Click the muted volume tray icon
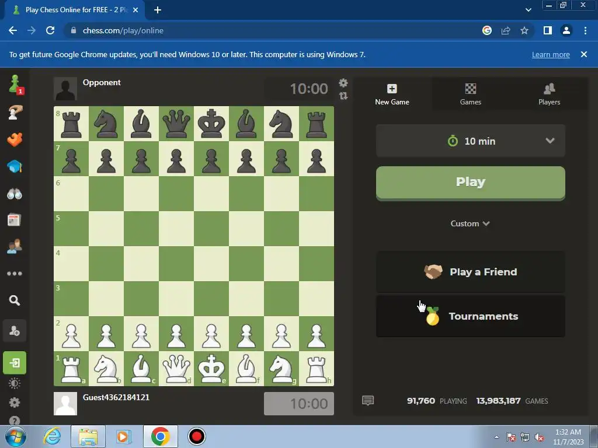This screenshot has width=598, height=448. pyautogui.click(x=539, y=437)
